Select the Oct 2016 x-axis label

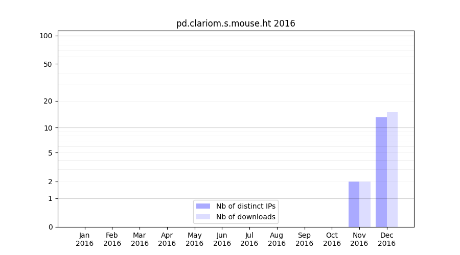click(x=332, y=239)
